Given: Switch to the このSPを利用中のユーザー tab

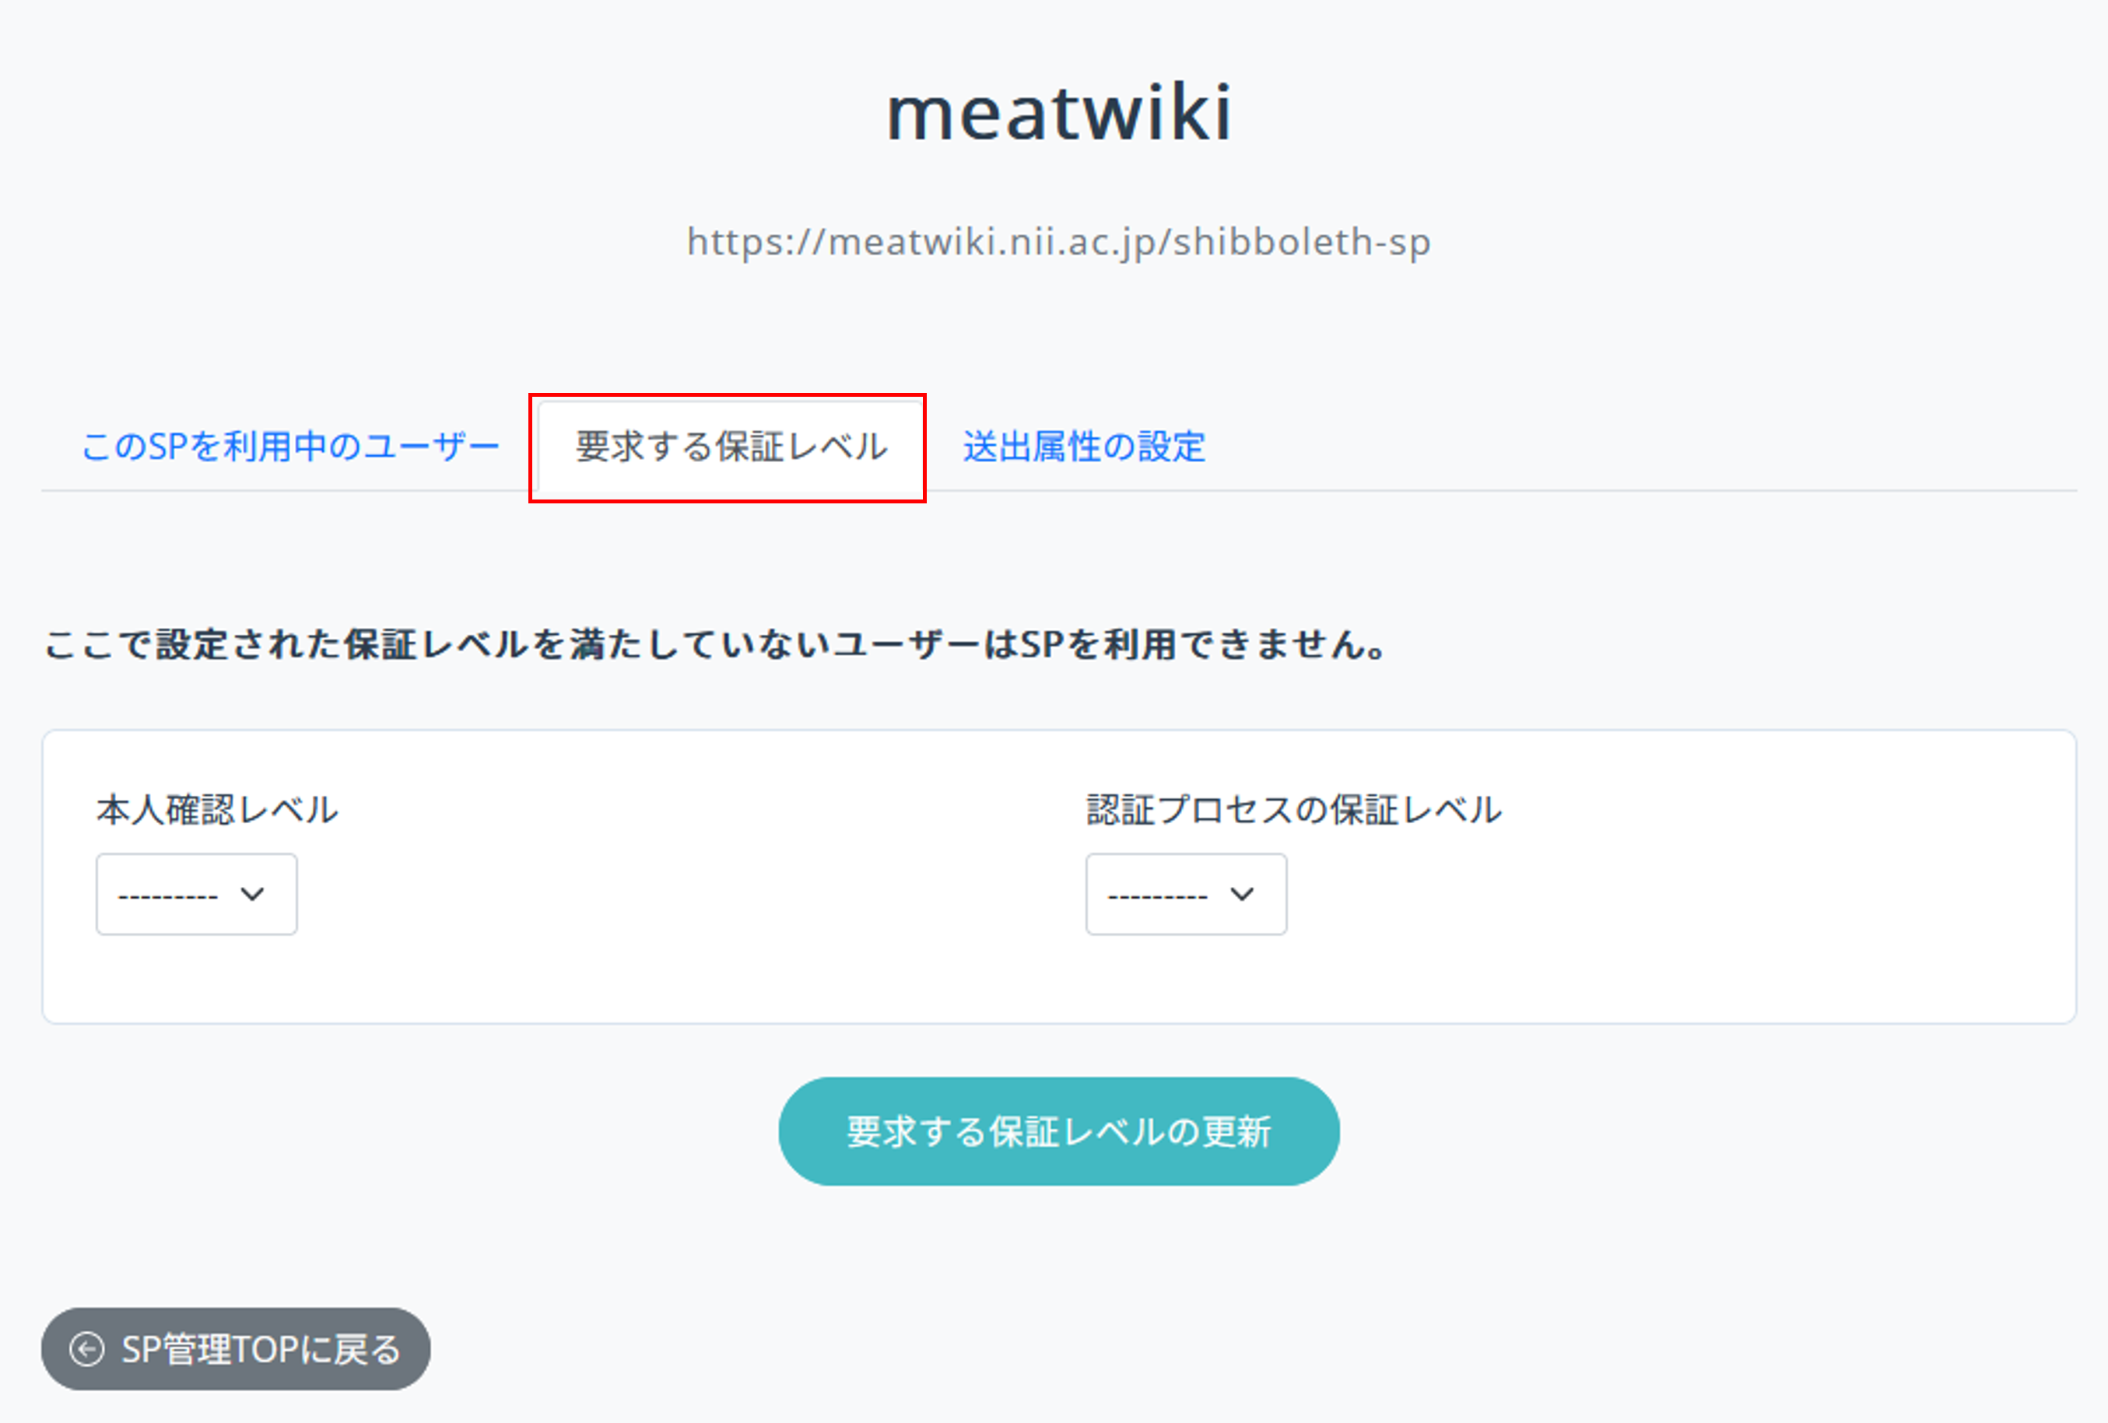Looking at the screenshot, I should coord(290,447).
